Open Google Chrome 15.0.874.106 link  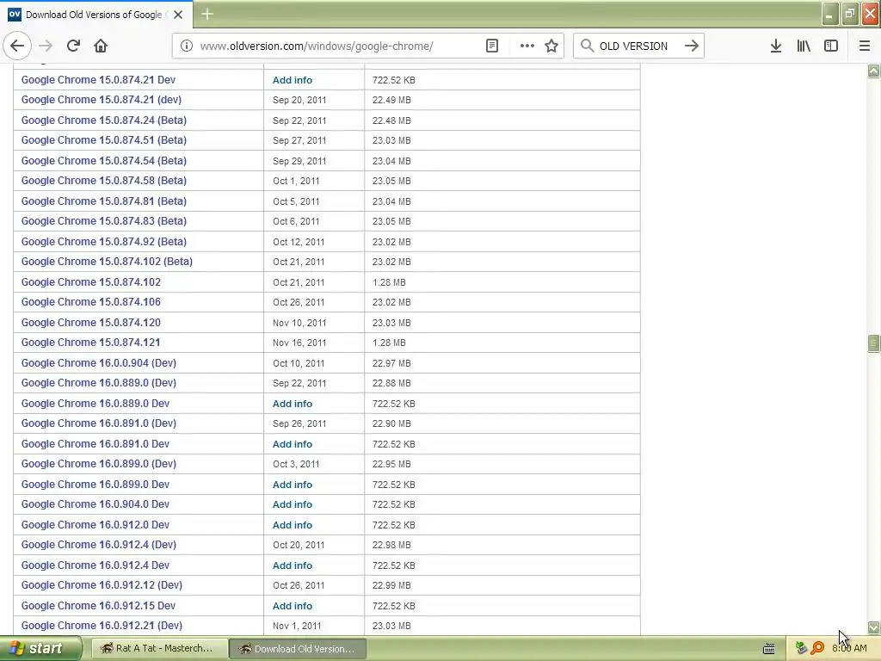coord(91,302)
